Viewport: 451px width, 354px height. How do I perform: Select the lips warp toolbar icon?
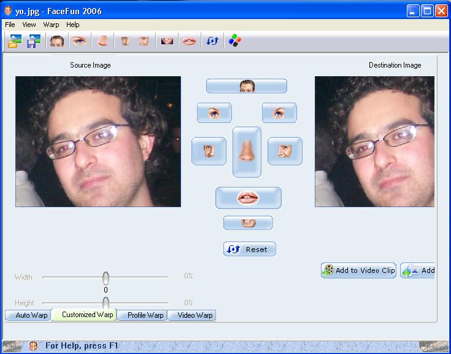click(190, 41)
